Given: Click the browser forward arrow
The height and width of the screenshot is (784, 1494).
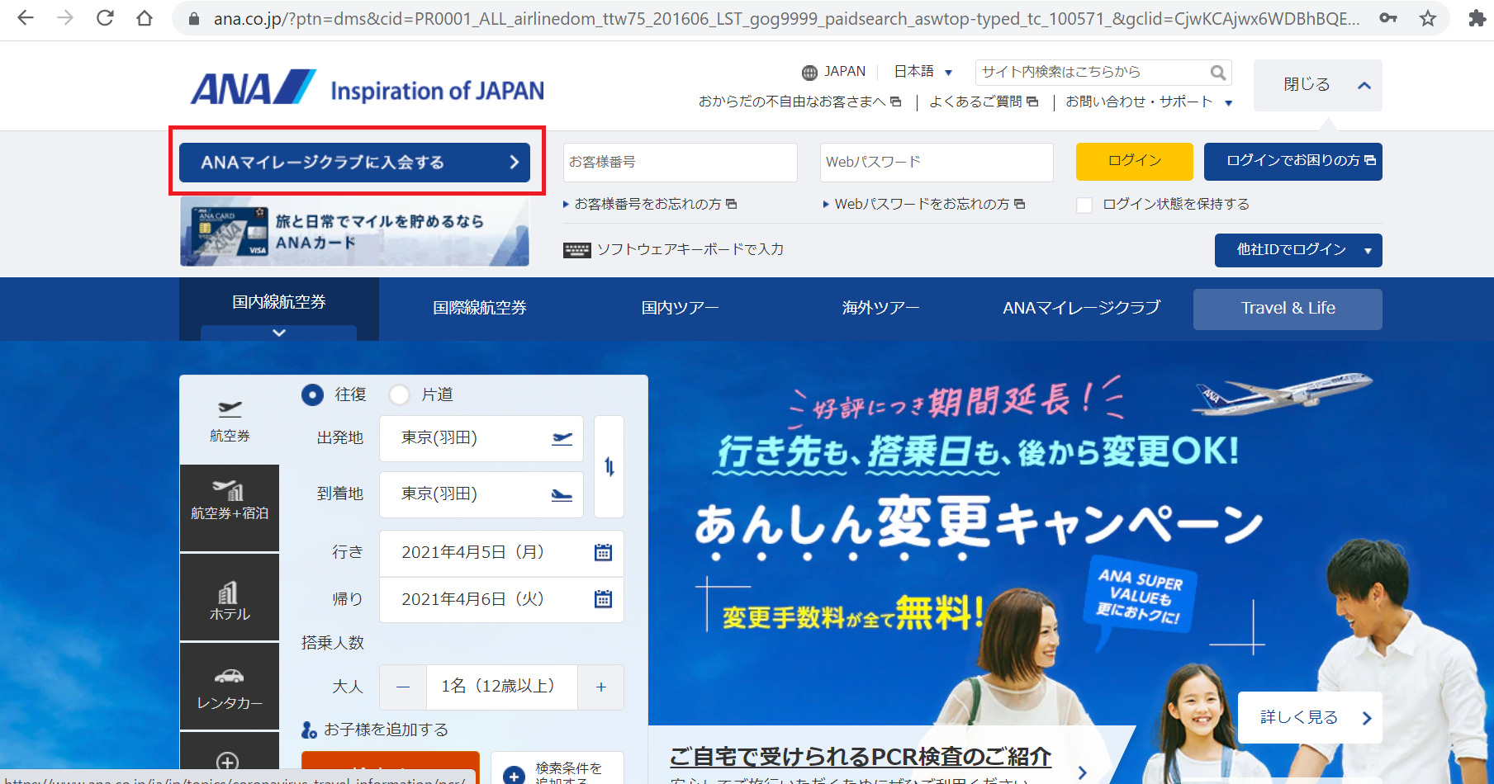Looking at the screenshot, I should (65, 18).
